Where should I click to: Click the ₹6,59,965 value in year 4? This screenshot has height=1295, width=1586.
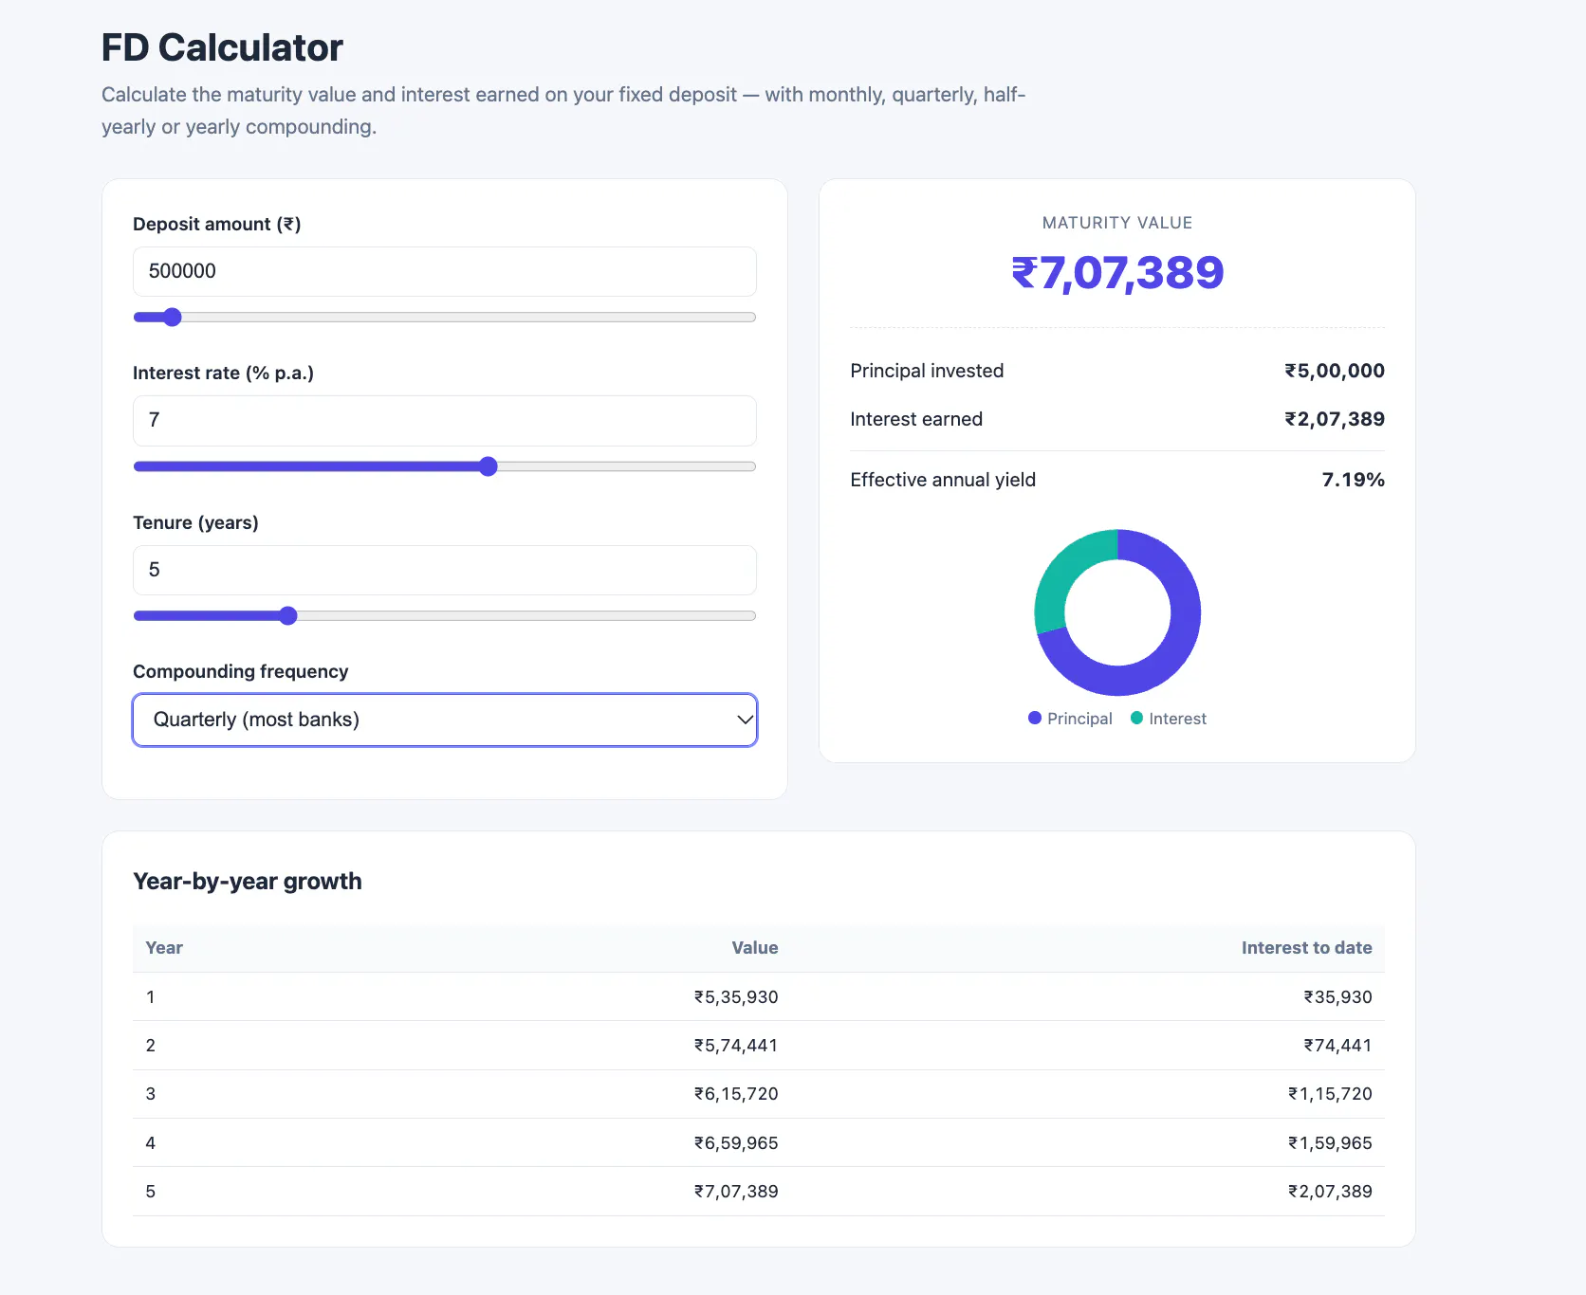[736, 1143]
